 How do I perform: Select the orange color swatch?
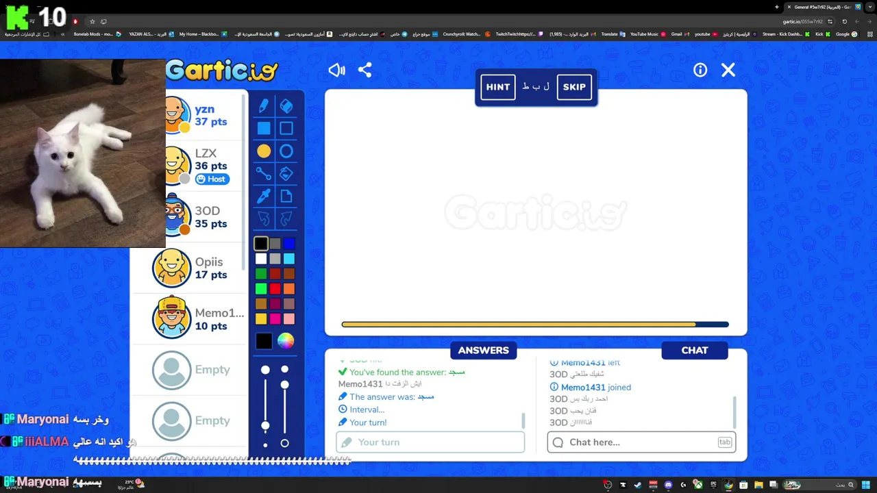coord(289,289)
